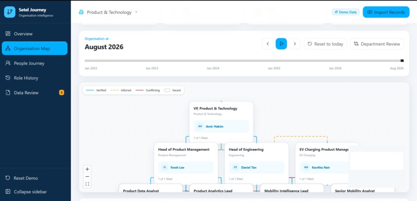417x201 pixels.
Task: Click the FL avatar initials
Action: (165, 167)
